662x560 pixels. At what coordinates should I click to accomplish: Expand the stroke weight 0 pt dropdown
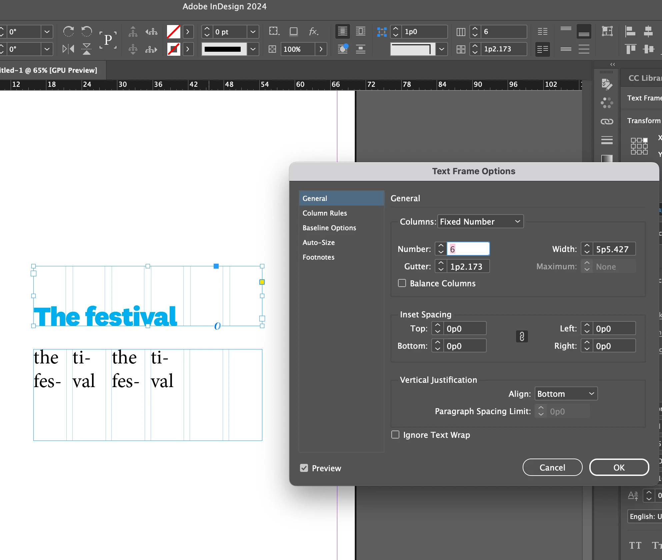pyautogui.click(x=253, y=32)
